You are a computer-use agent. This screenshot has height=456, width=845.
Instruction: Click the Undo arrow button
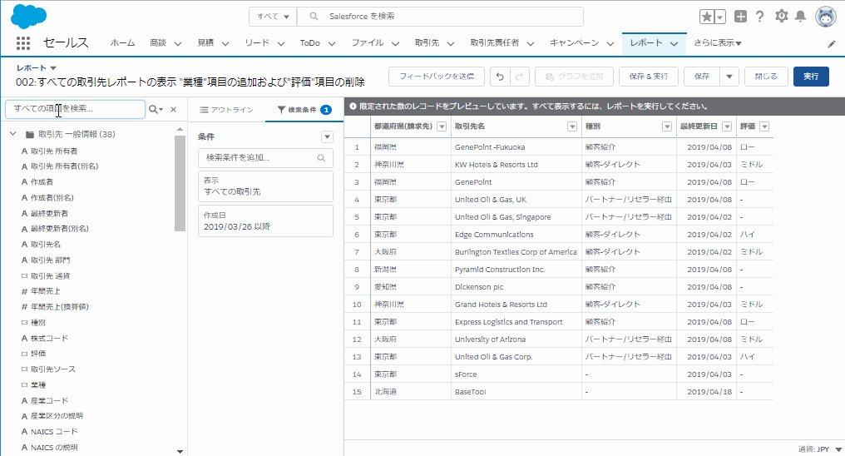[x=500, y=77]
